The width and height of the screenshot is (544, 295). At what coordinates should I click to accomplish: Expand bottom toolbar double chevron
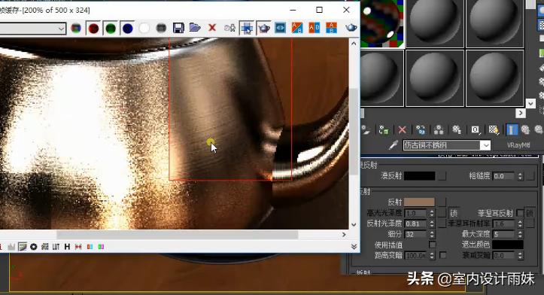click(x=354, y=246)
